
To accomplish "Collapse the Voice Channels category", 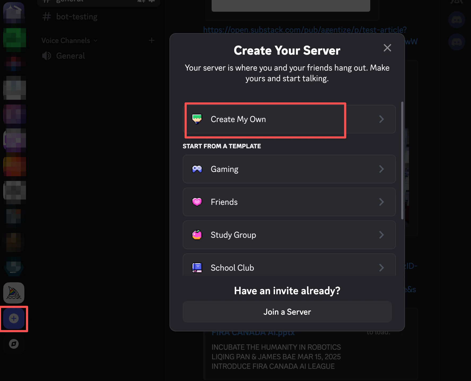I will pos(69,41).
